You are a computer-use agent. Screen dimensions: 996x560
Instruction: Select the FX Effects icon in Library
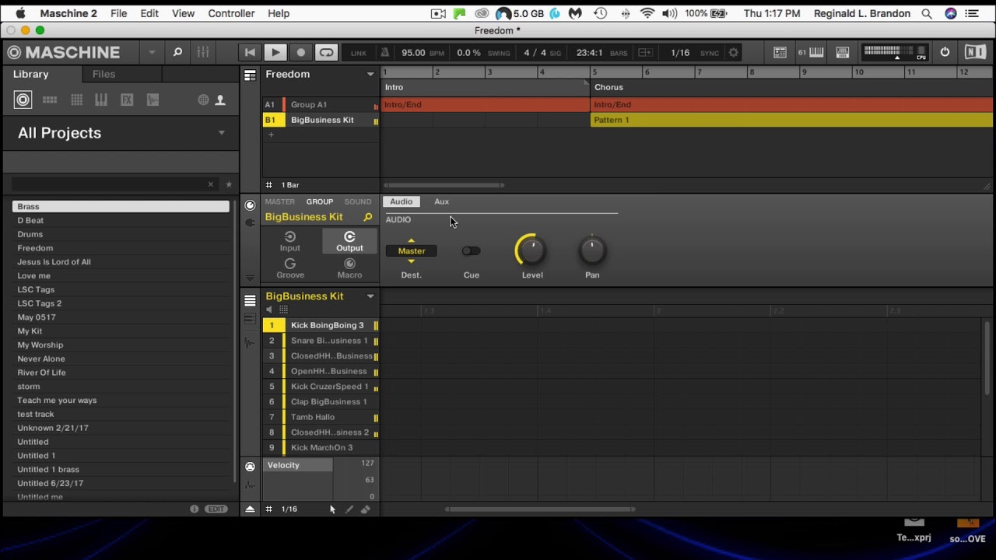(x=127, y=100)
